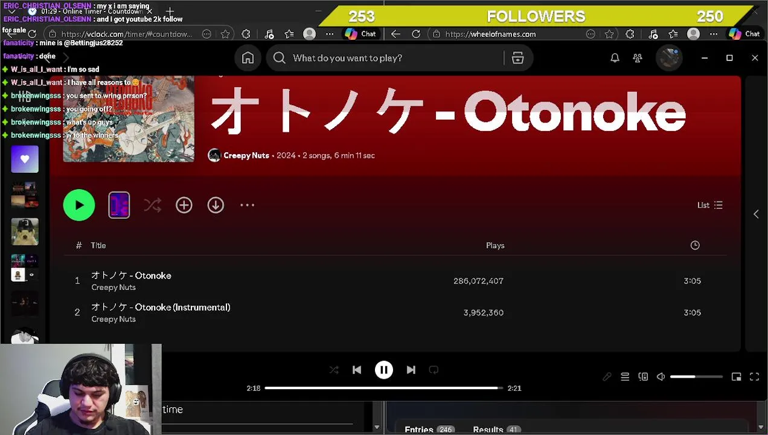Play the Otonoke album with the green button
This screenshot has width=768, height=435.
79,205
